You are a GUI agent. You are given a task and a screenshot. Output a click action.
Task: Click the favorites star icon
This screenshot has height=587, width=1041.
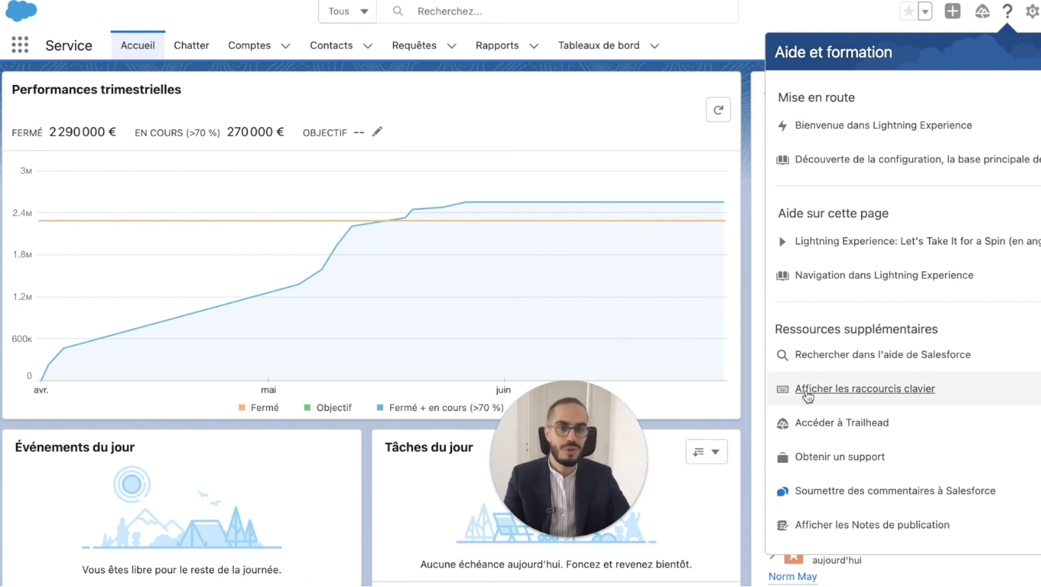908,11
